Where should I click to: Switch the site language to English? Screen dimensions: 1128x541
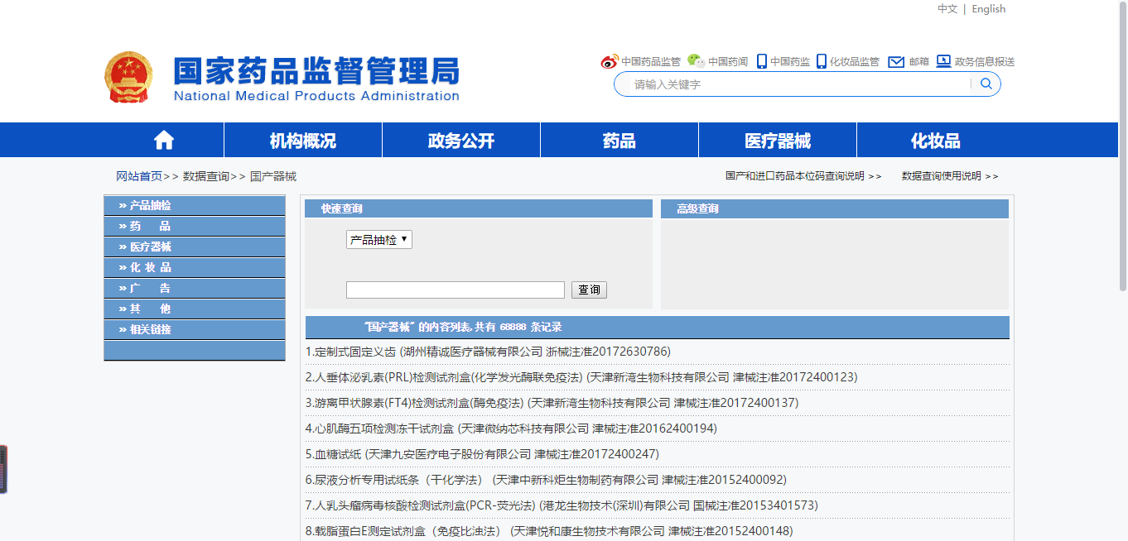point(988,8)
